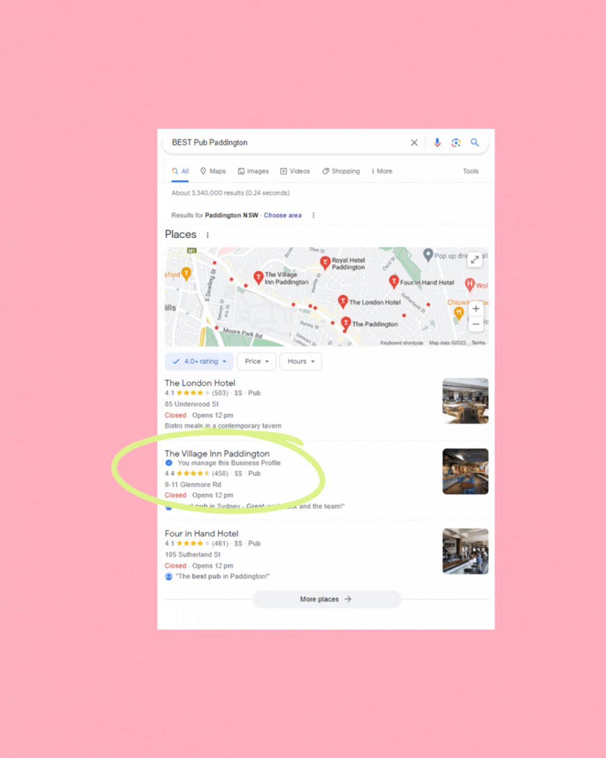
Task: Click the Royal Hotel Paddington map pin
Action: tap(325, 262)
